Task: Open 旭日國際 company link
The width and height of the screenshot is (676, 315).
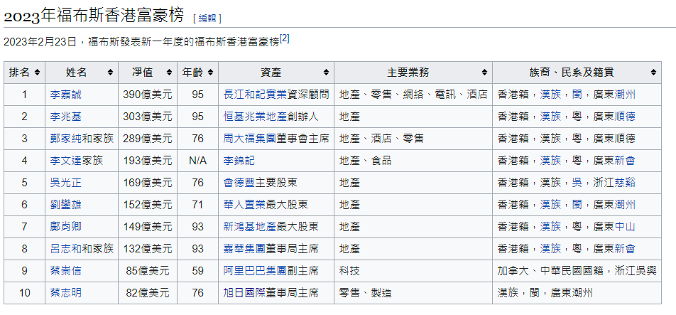Action: click(x=245, y=292)
